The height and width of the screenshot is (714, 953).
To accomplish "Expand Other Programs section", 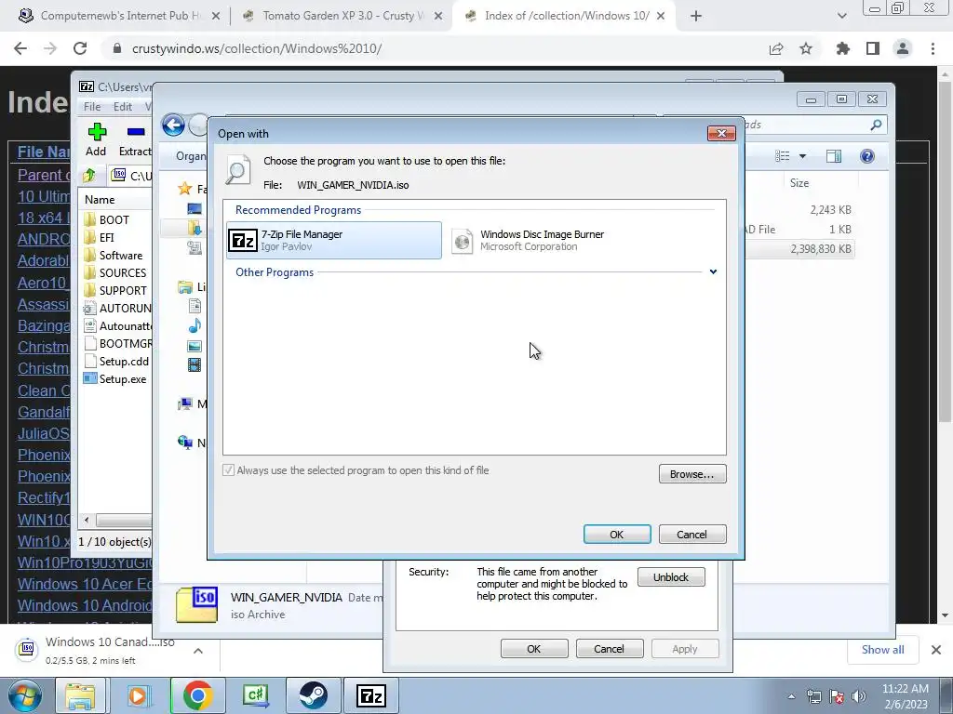I will coord(713,272).
